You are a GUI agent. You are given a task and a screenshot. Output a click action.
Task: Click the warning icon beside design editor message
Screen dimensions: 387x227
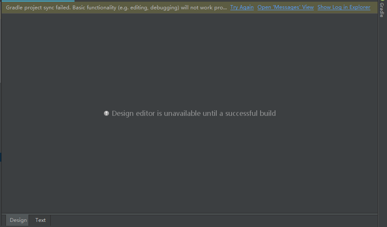tap(106, 113)
